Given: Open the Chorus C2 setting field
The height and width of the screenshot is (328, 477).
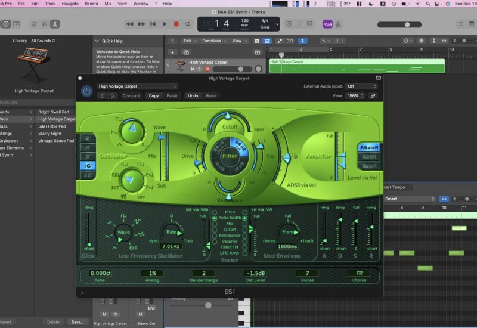Looking at the screenshot, I should 360,273.
